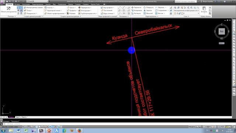Click the layer color swatch in layer dropdown
The width and height of the screenshot is (236, 133).
(x=182, y=13)
